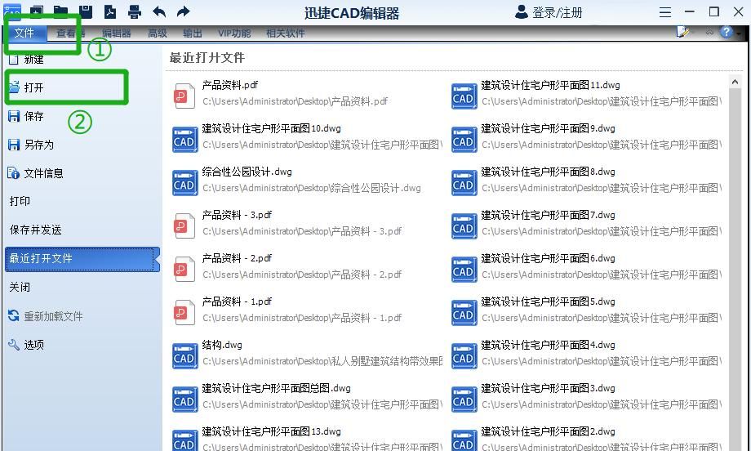Click the CAD icon beside 建筑设计住宅户形平面图11.dwg
Viewport: 751px width, 451px height.
pos(464,96)
